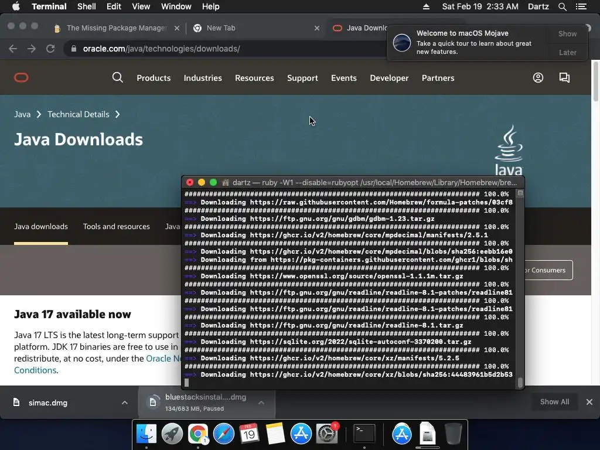Open the Edit menu

coord(114,6)
